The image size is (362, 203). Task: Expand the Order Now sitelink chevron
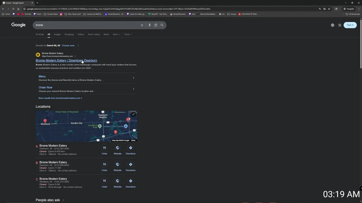133,89
